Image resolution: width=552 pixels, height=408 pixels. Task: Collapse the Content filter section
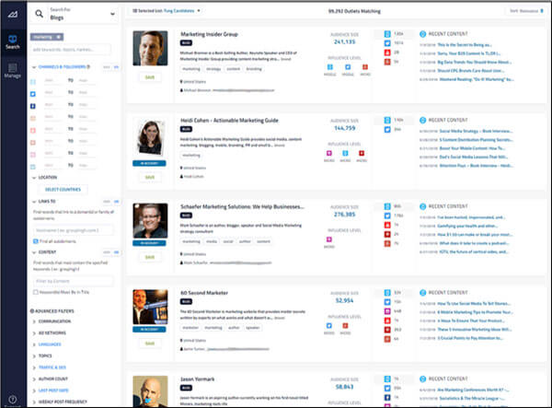coord(34,252)
